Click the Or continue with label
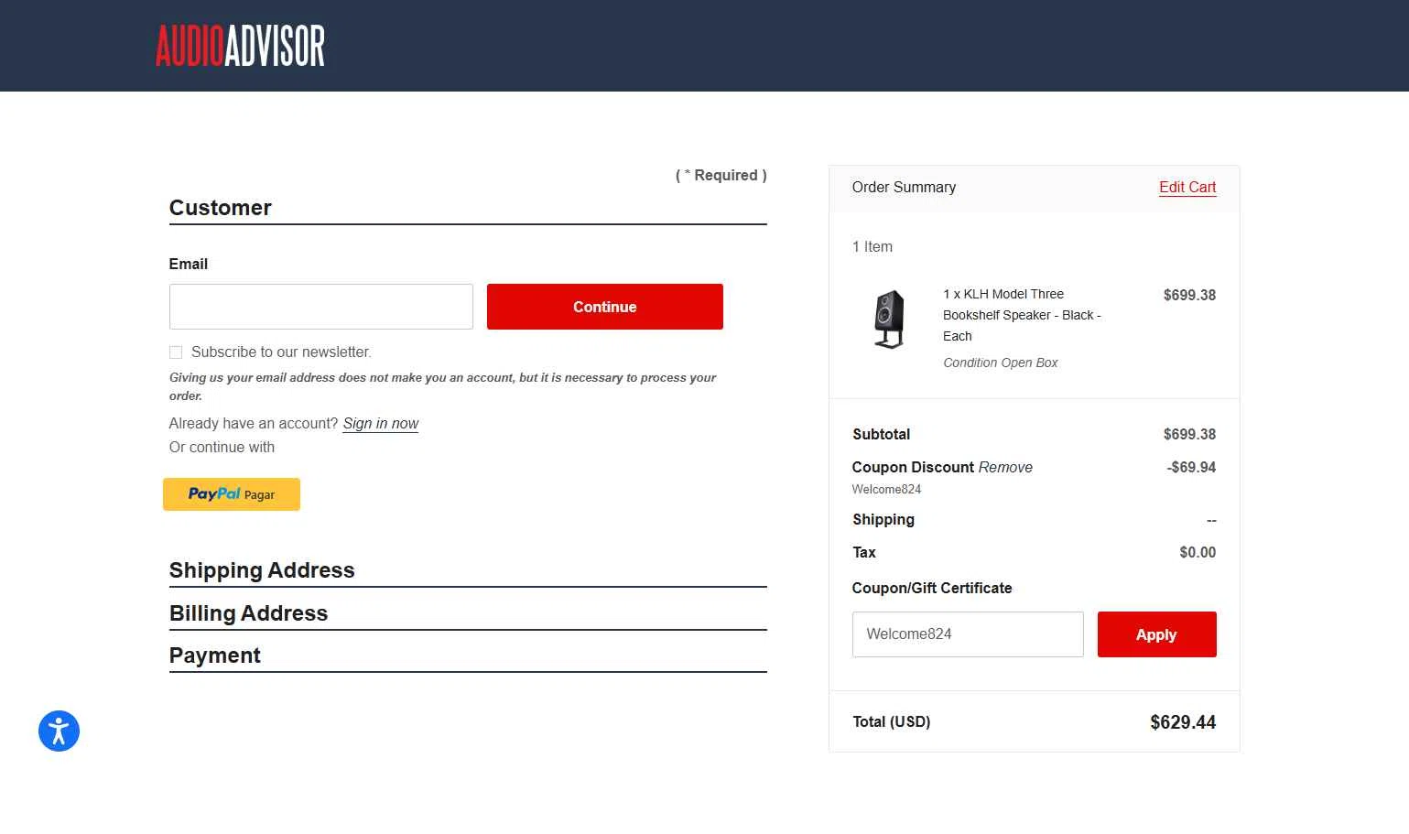Viewport: 1409px width, 834px height. click(222, 447)
